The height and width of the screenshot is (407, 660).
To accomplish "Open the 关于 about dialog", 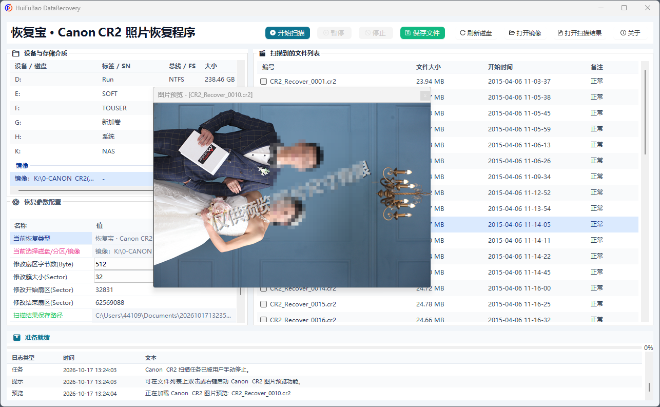I will (x=630, y=33).
